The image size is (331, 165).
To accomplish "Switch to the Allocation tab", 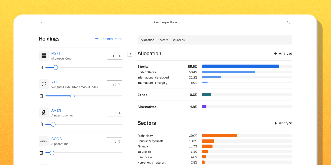I will pyautogui.click(x=147, y=40).
